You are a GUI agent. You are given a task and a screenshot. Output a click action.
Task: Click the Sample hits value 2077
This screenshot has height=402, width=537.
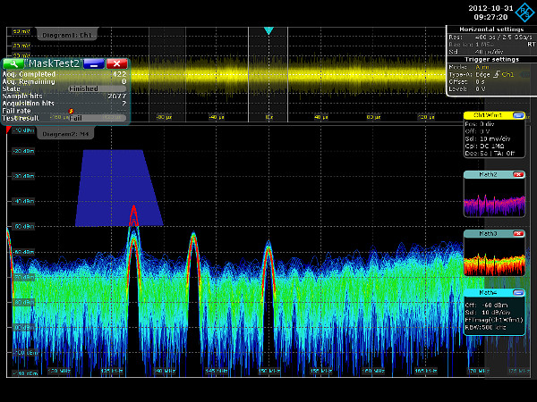coord(117,96)
